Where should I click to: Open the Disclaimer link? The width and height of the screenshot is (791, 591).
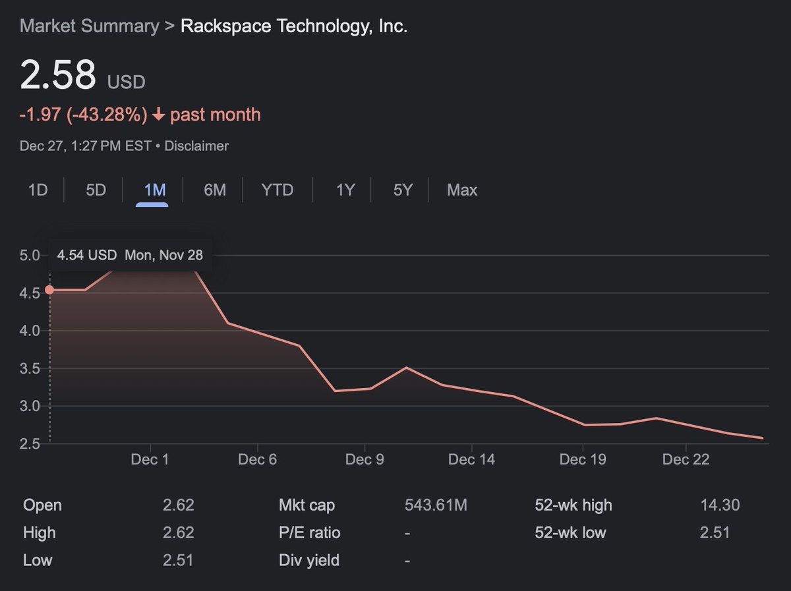[x=196, y=146]
